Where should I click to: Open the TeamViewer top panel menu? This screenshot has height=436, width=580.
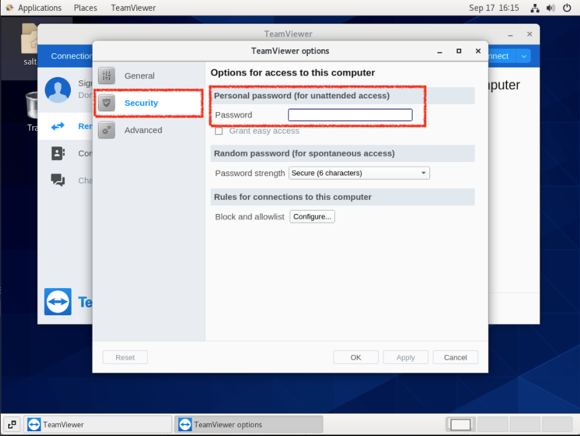pyautogui.click(x=133, y=8)
